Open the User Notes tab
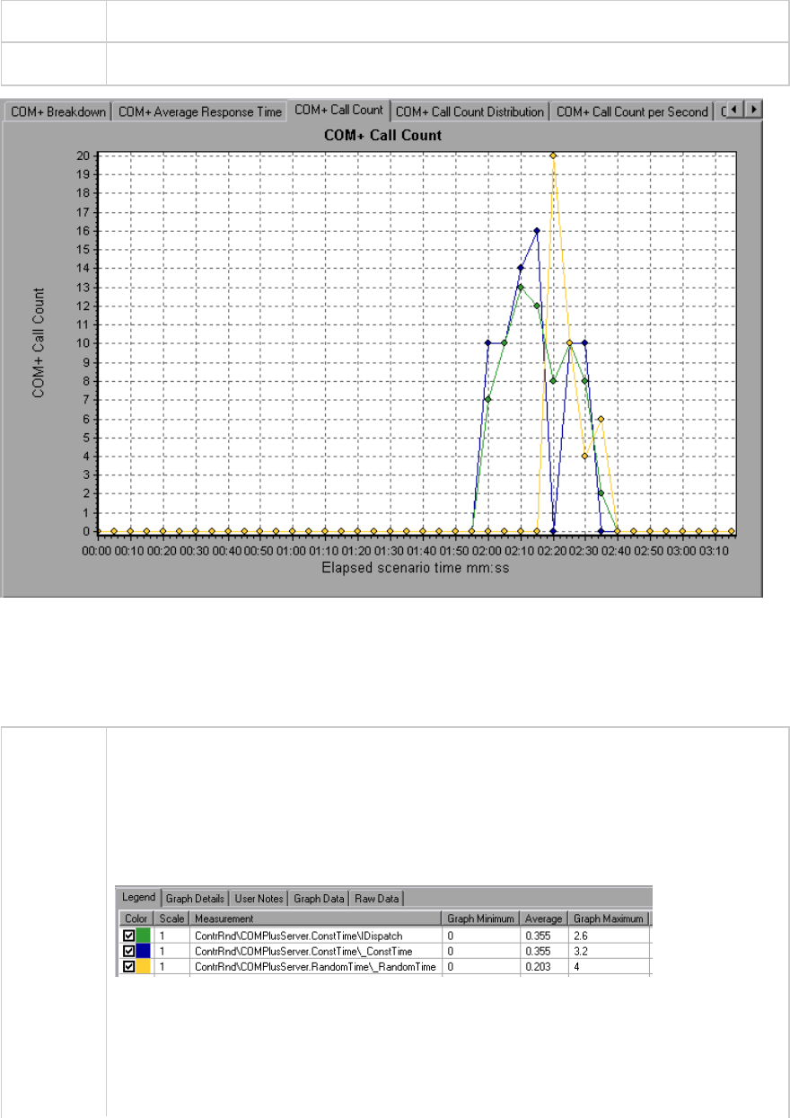 (259, 898)
